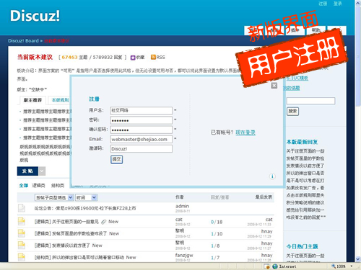
Task: Select the 全部 thread filter
Action: pos(24,185)
